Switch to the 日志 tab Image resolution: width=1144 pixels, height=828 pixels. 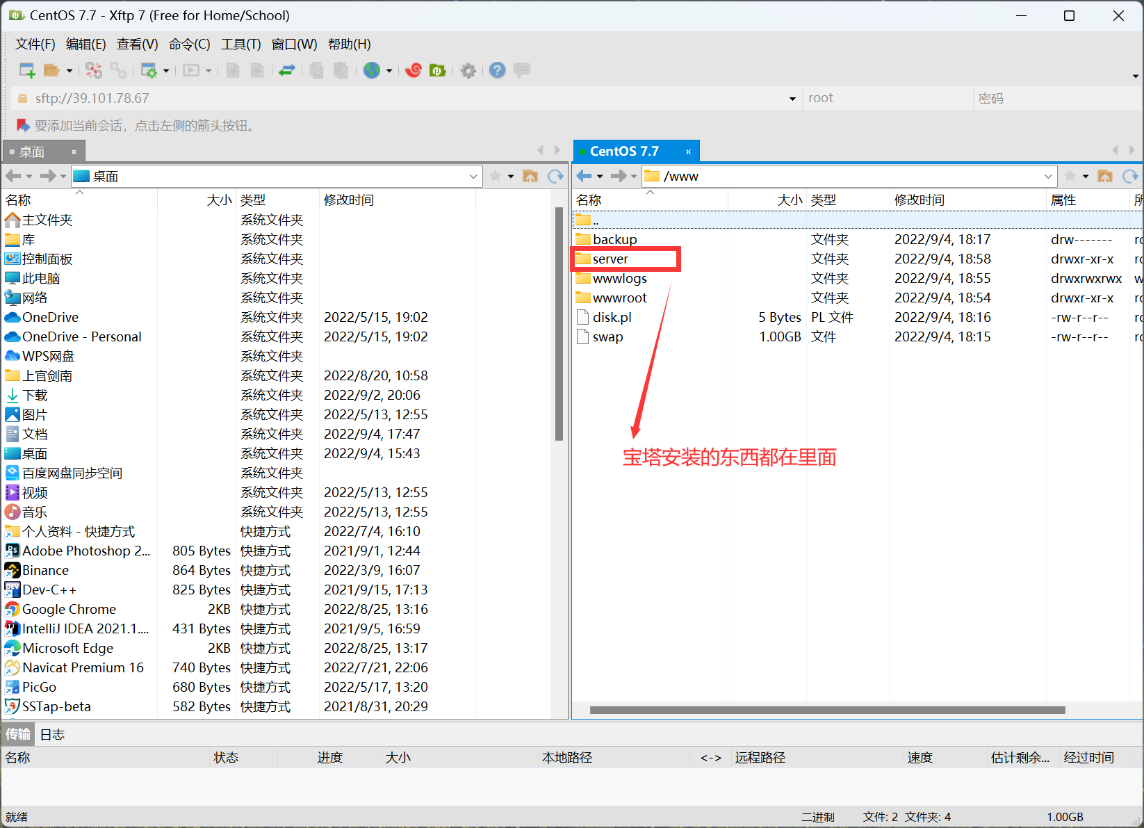click(x=52, y=735)
